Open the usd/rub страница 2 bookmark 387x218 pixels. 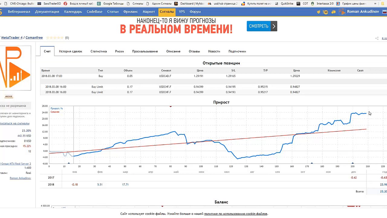[x=223, y=4]
